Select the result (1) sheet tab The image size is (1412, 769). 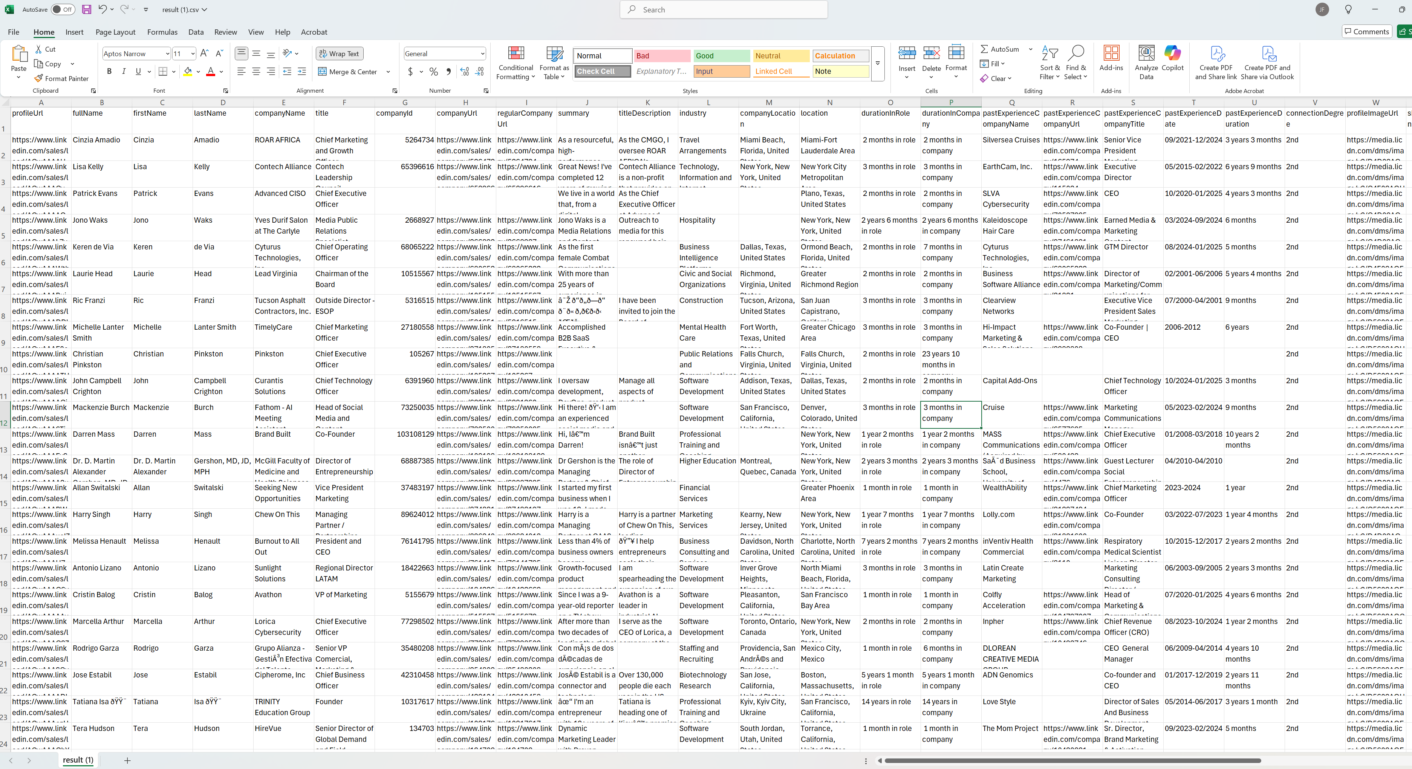pyautogui.click(x=78, y=760)
